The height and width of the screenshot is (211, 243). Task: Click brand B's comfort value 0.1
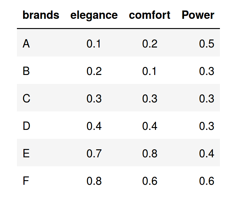[149, 71]
